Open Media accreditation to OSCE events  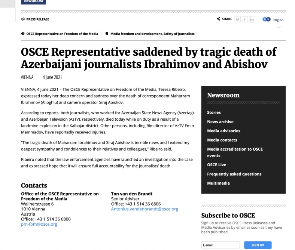click(x=235, y=152)
